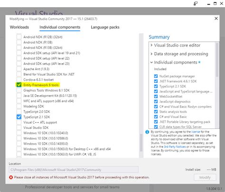The height and width of the screenshot is (192, 225).
Task: Check Windows 10 SDK (10.0.10240.0)
Action: pyautogui.click(x=19, y=133)
